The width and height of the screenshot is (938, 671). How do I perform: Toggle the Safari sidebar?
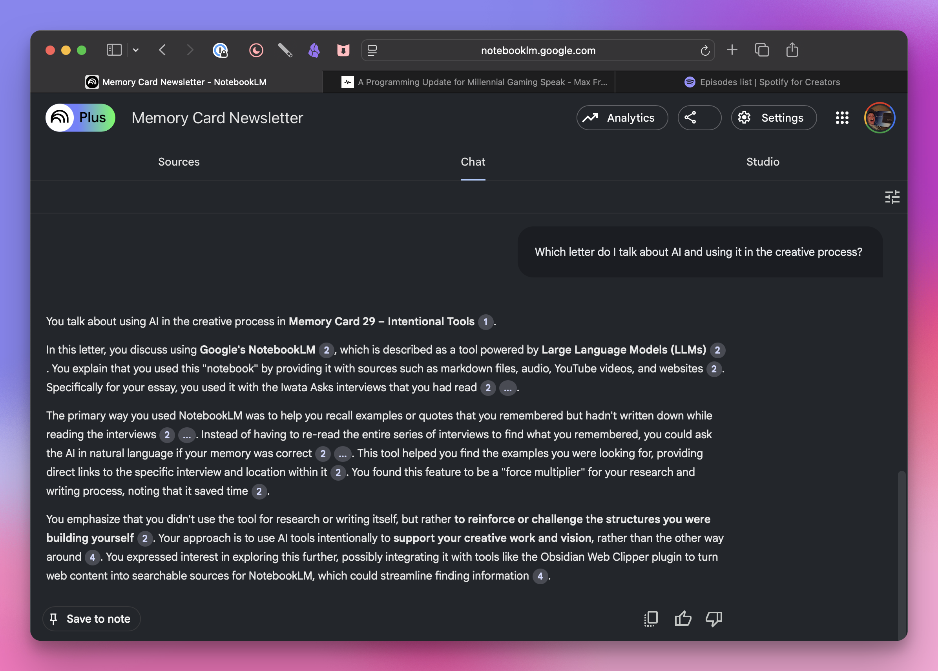(114, 50)
